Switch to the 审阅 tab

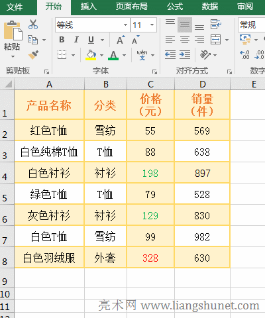[245, 7]
